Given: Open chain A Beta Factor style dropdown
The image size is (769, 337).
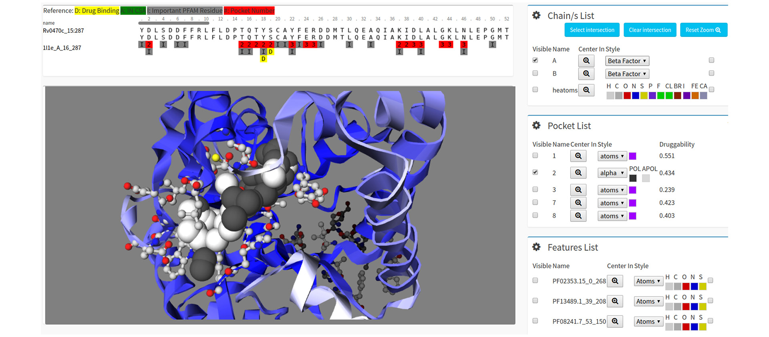Looking at the screenshot, I should [627, 61].
